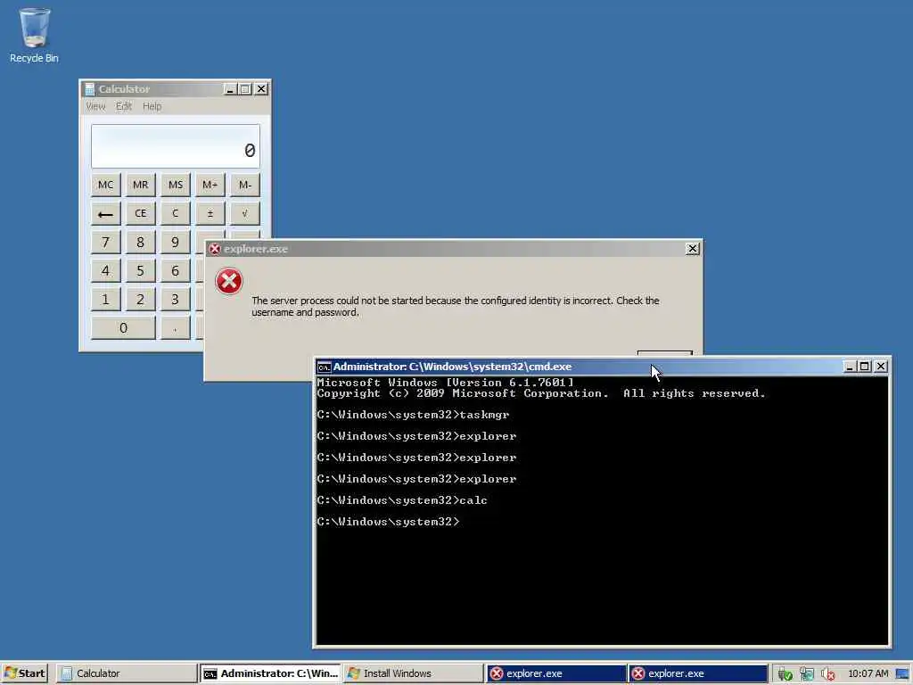Click the explorer.exe dialog title bar

pos(454,249)
